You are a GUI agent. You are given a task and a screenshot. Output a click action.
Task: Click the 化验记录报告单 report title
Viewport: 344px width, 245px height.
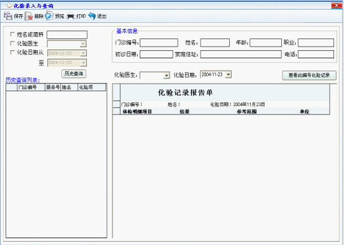click(x=185, y=93)
